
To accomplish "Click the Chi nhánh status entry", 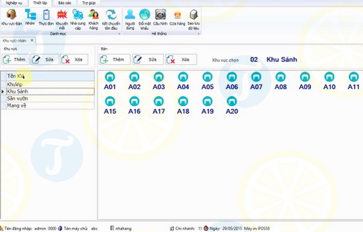I will (x=186, y=228).
